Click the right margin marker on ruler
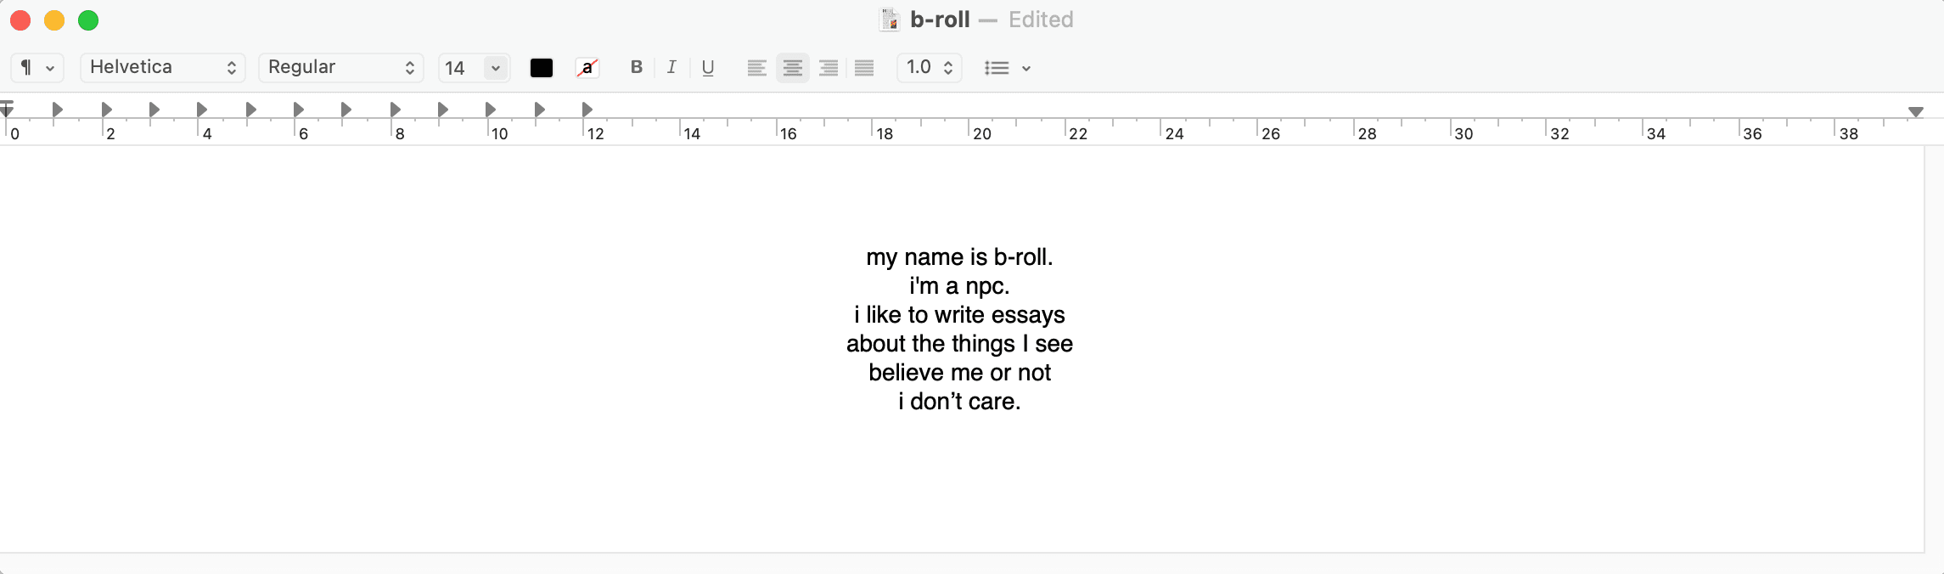The height and width of the screenshot is (574, 1944). 1915,111
